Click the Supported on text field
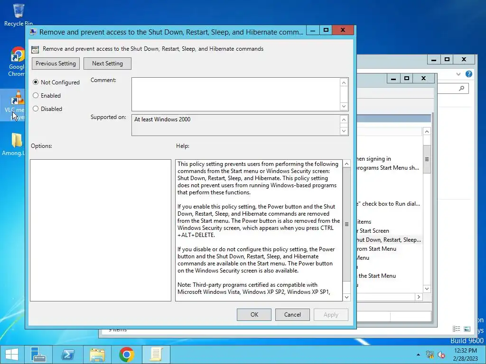 (235, 125)
